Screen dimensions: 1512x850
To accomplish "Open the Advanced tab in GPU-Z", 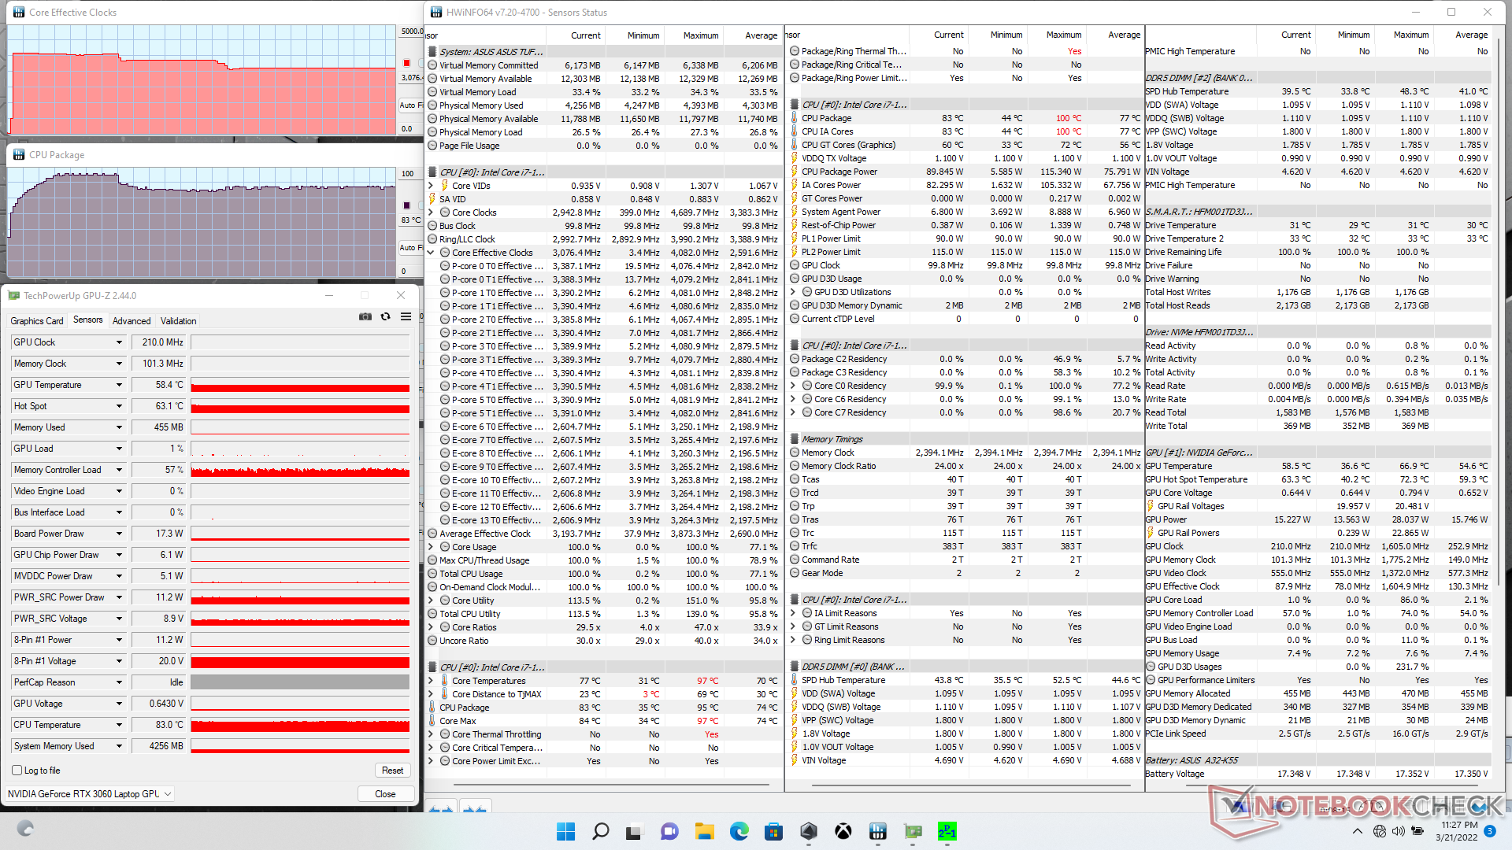I will (x=132, y=321).
